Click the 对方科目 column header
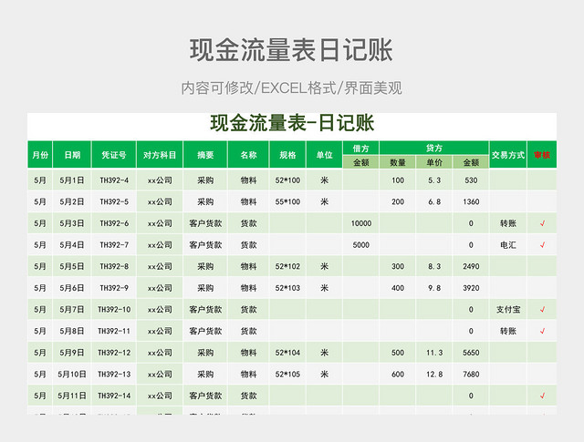This screenshot has height=442, width=584. point(160,154)
